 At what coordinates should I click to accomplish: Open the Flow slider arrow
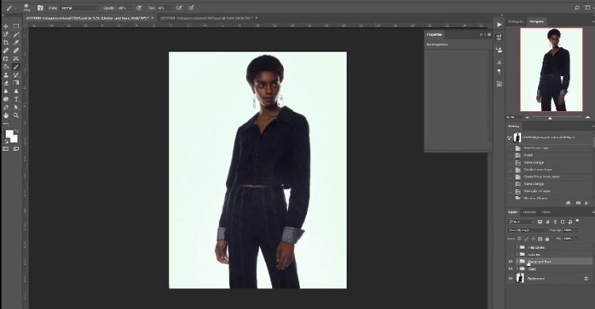[x=171, y=8]
